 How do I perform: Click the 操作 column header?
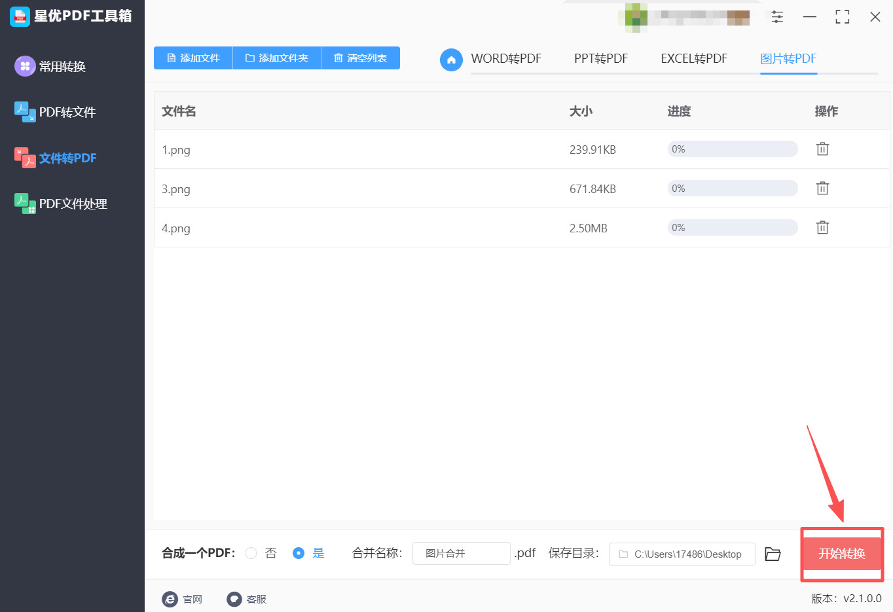[x=826, y=111]
